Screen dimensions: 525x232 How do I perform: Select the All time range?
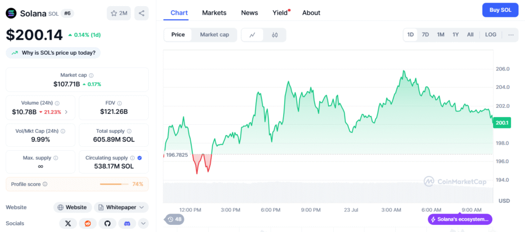click(471, 35)
